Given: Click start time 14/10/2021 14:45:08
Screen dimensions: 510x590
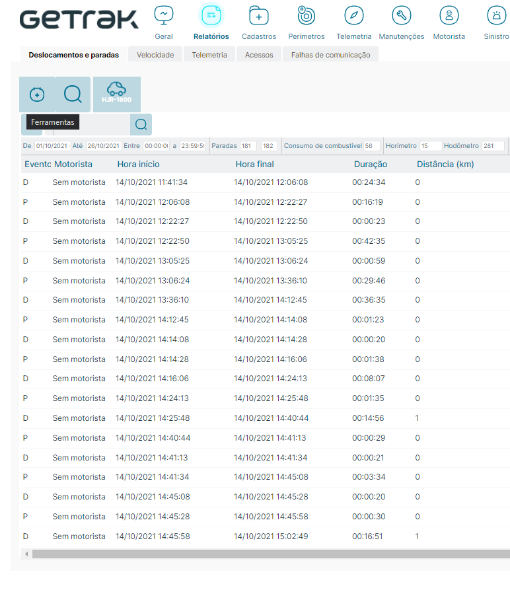Looking at the screenshot, I should click(153, 497).
